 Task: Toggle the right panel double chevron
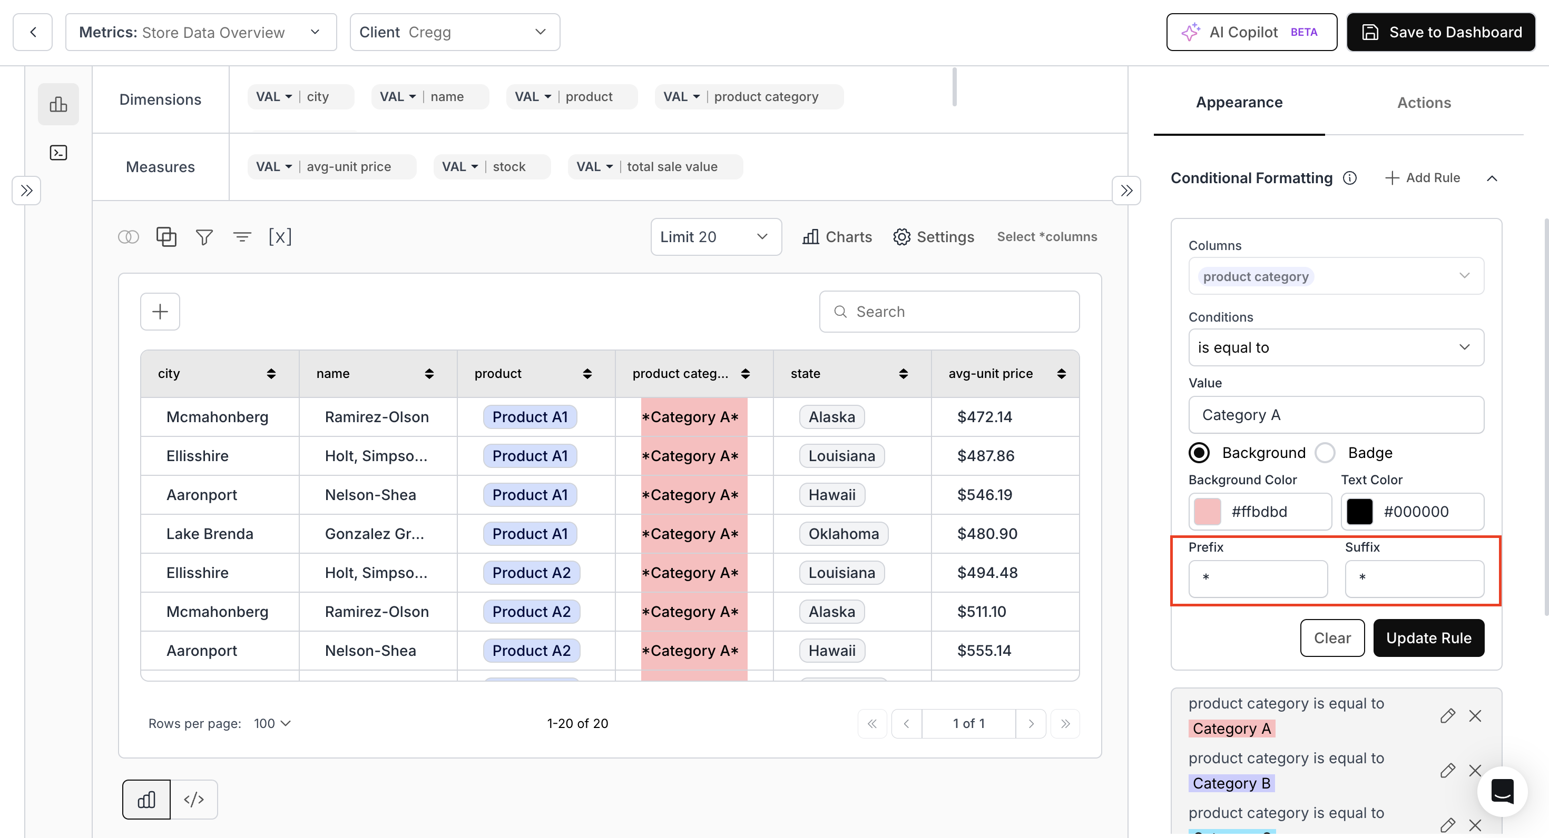coord(1126,191)
